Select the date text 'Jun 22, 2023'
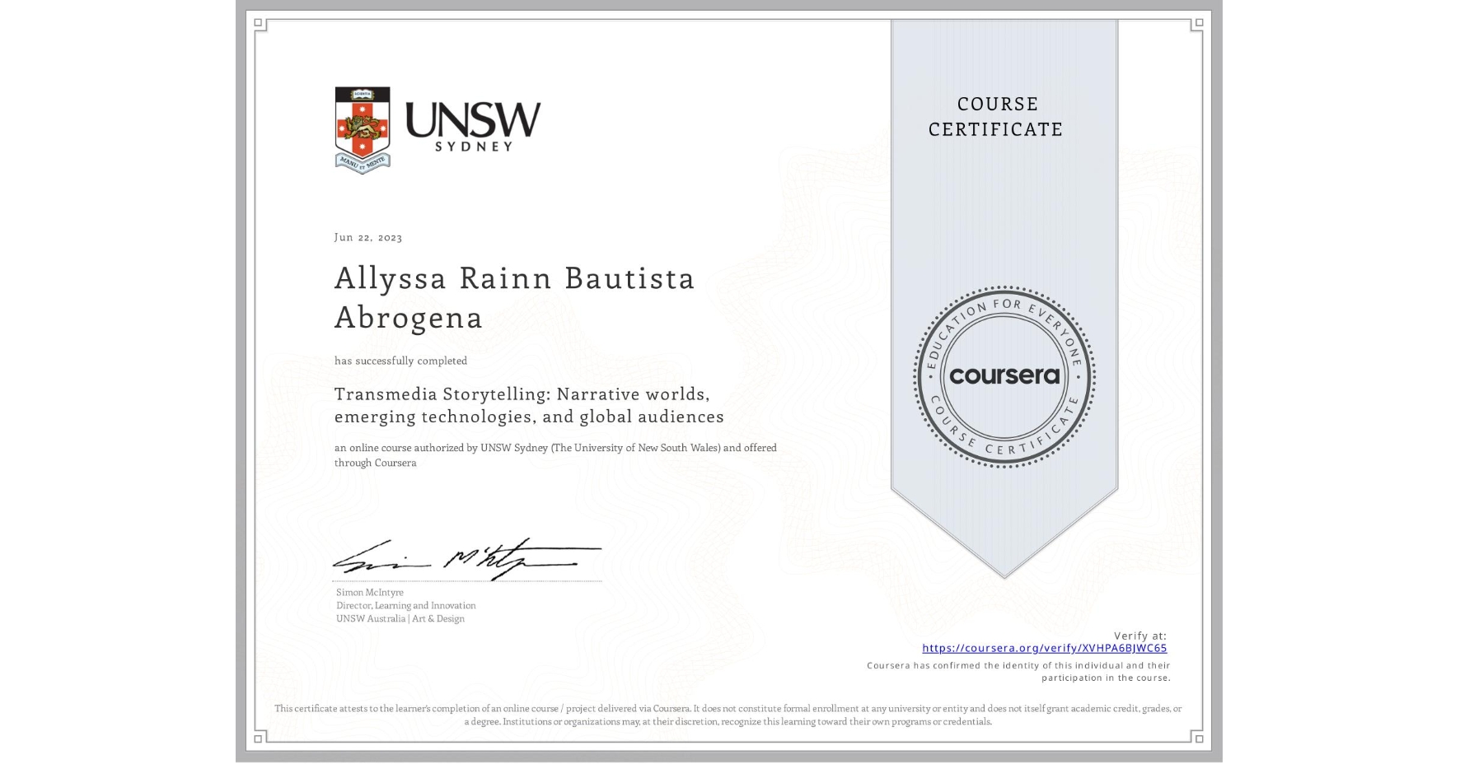Screen dimensions: 1460x764 point(368,237)
